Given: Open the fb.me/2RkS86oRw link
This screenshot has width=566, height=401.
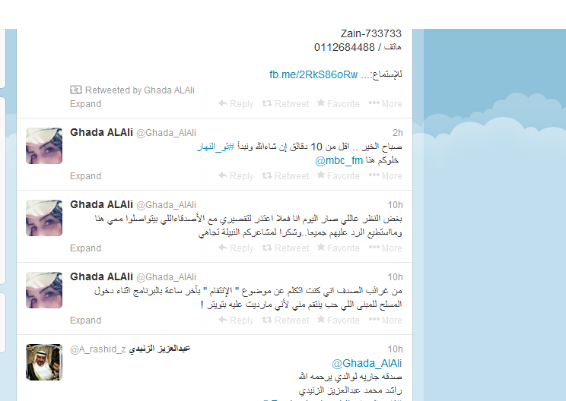Looking at the screenshot, I should 313,74.
